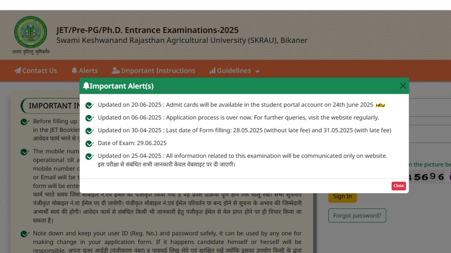Click the bell icon in the alert header
The height and width of the screenshot is (253, 451).
click(x=86, y=86)
